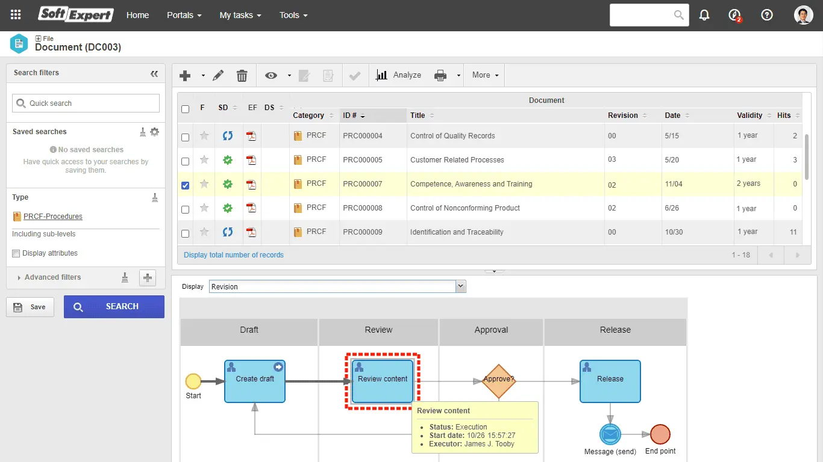Enable the Display attributes checkbox
Viewport: 823px width, 462px height.
click(x=16, y=253)
